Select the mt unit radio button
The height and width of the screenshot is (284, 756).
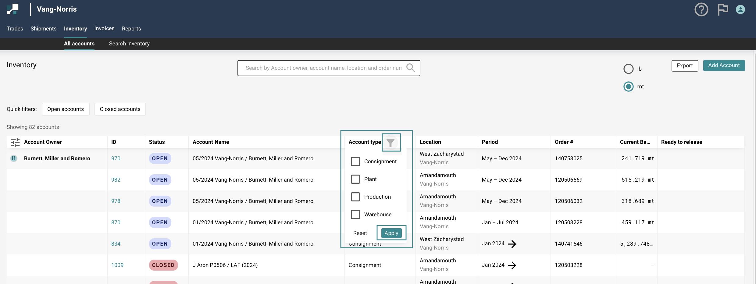click(628, 87)
